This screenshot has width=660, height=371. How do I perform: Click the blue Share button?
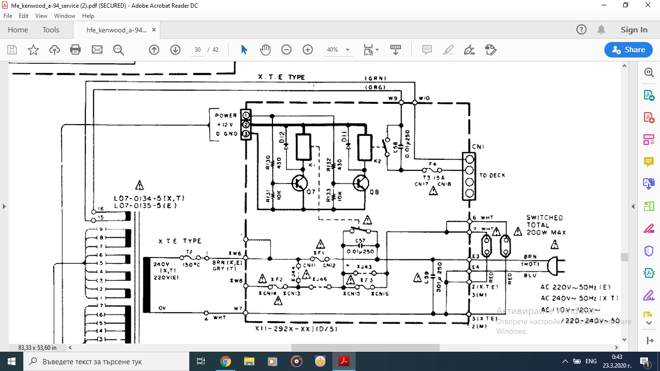(628, 50)
